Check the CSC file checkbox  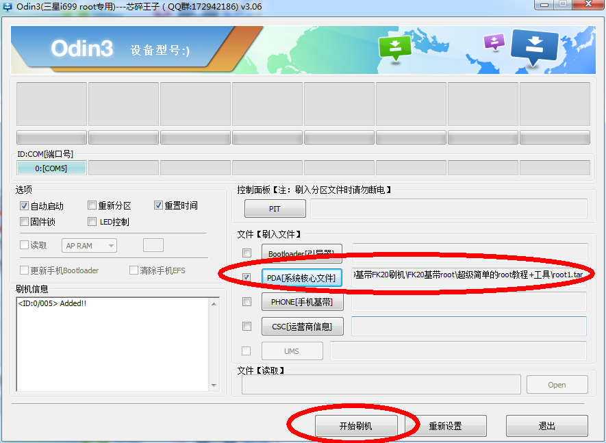(x=247, y=326)
